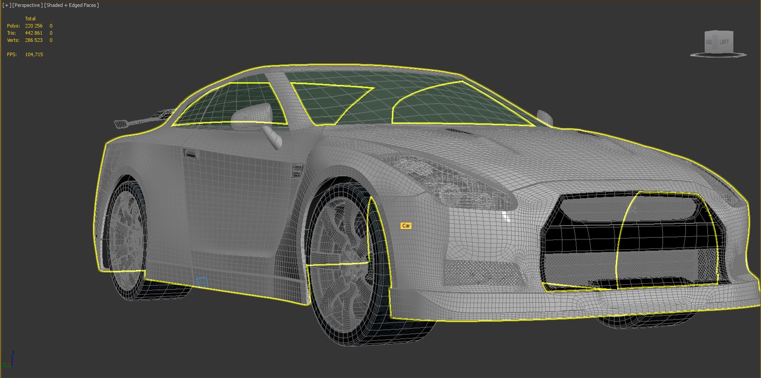Click the 'Total' statistics header
761x378 pixels.
pyautogui.click(x=30, y=19)
